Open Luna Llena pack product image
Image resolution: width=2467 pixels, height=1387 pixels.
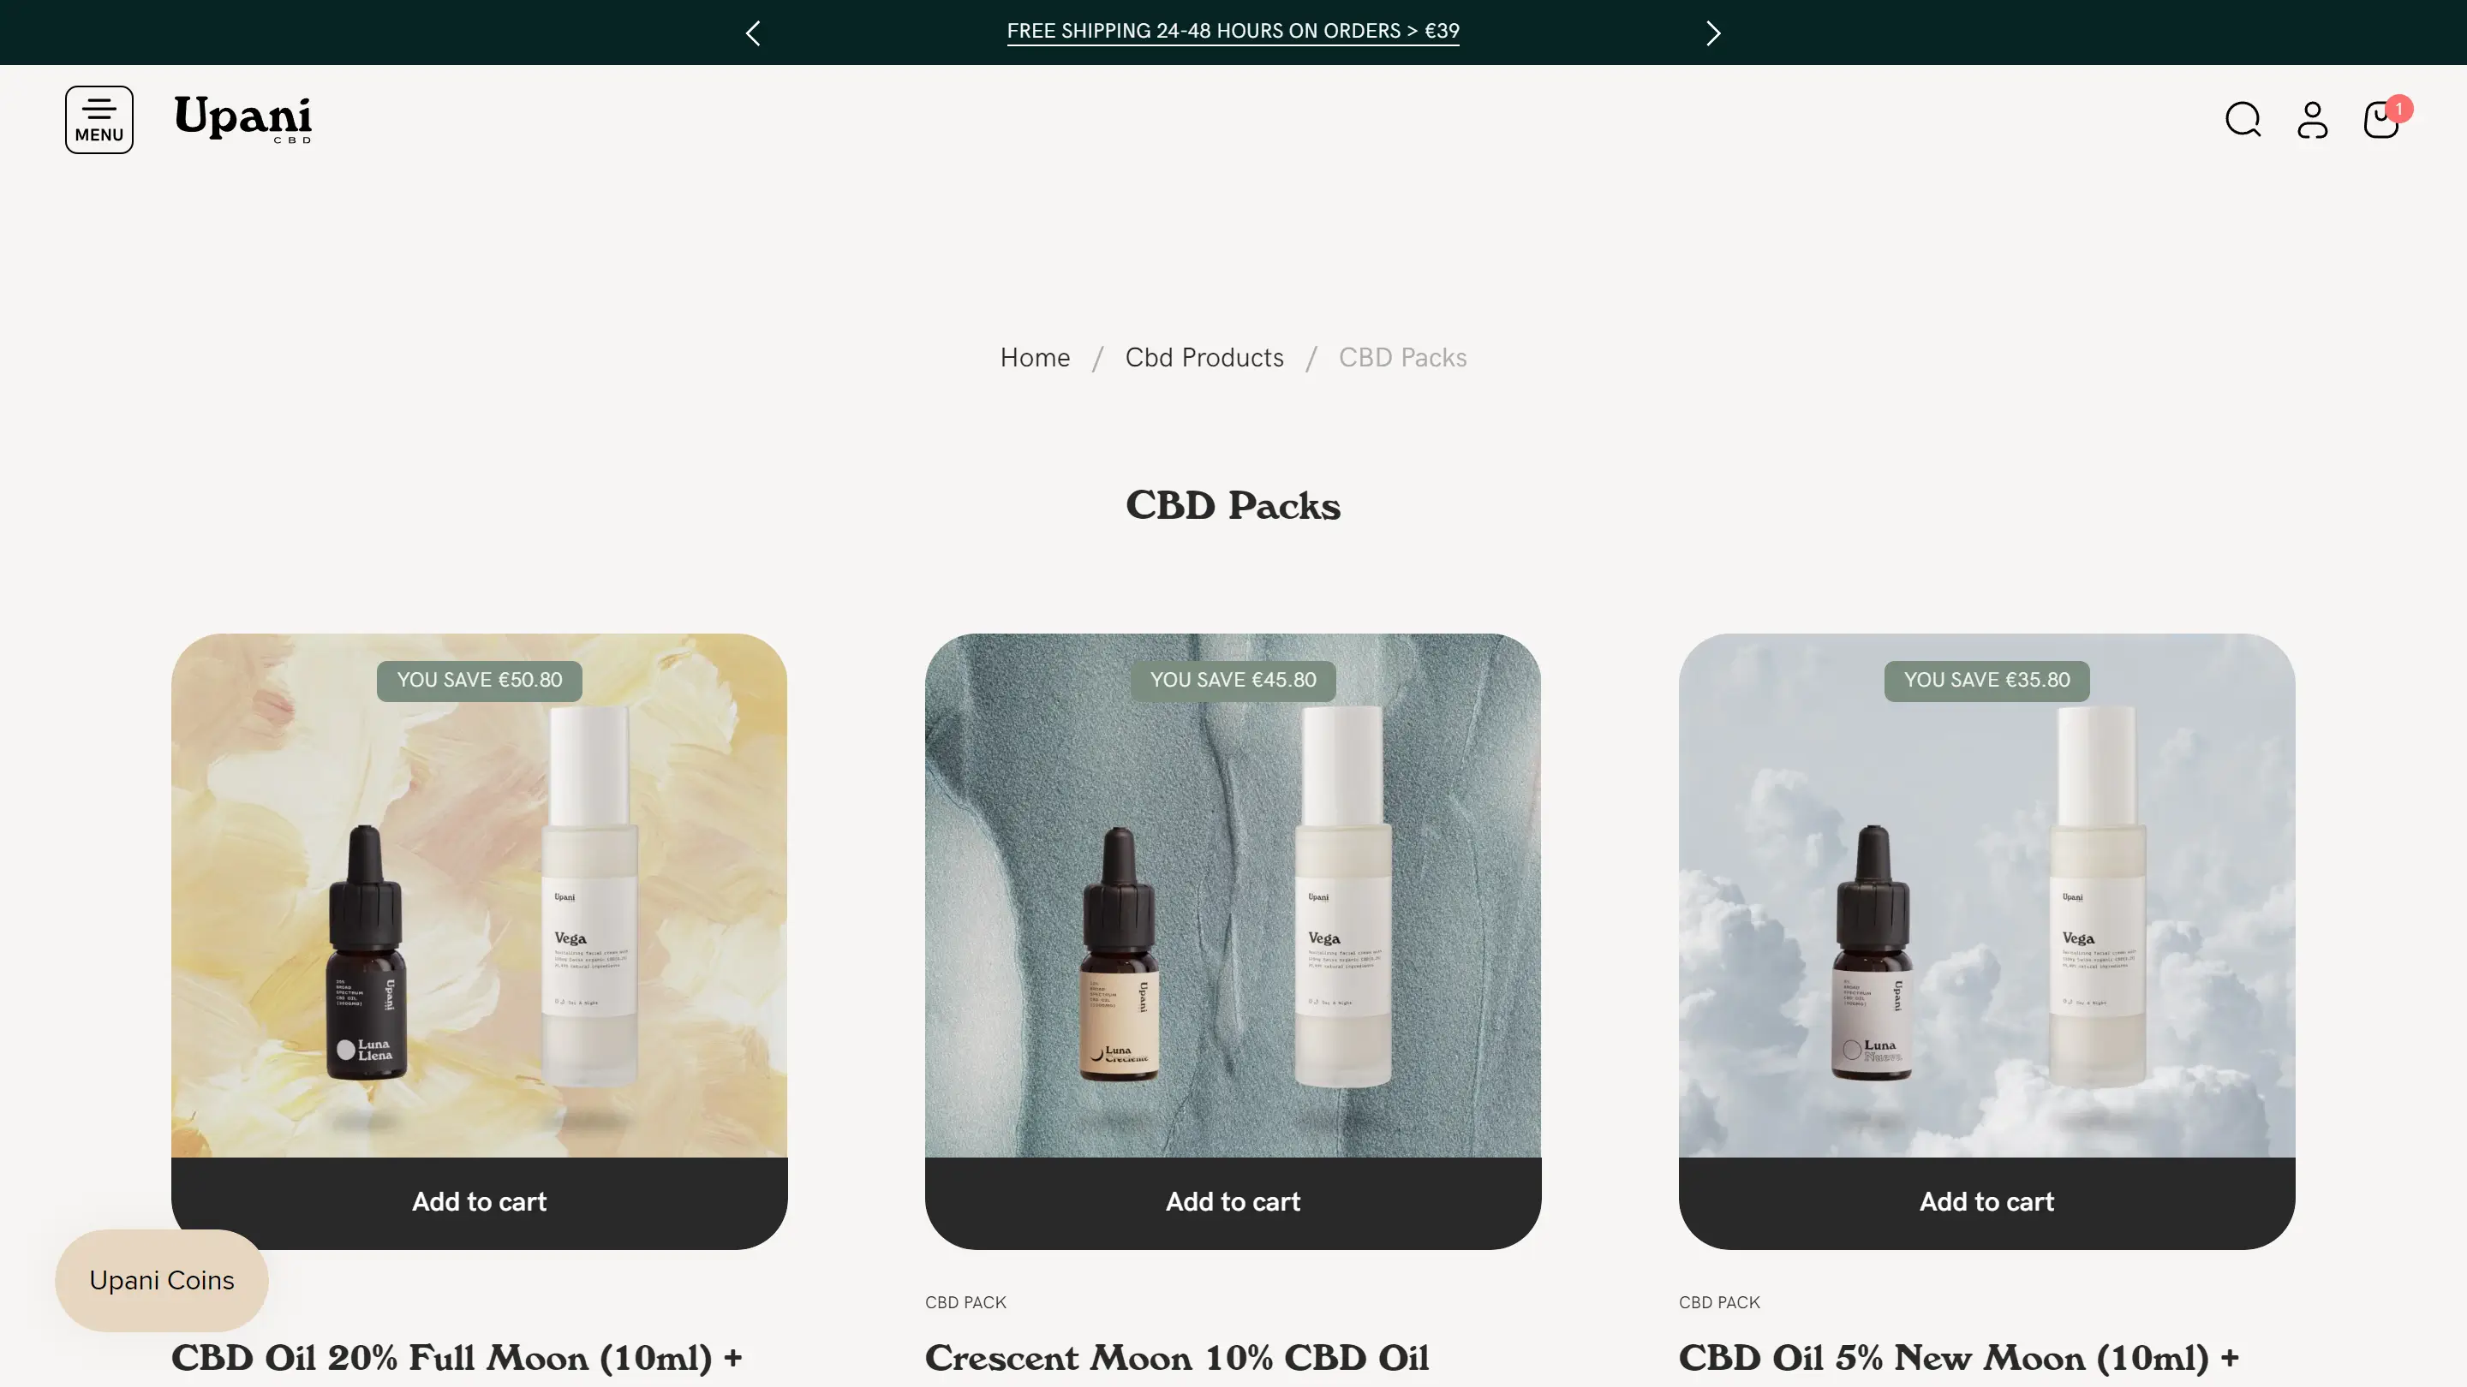pyautogui.click(x=479, y=895)
